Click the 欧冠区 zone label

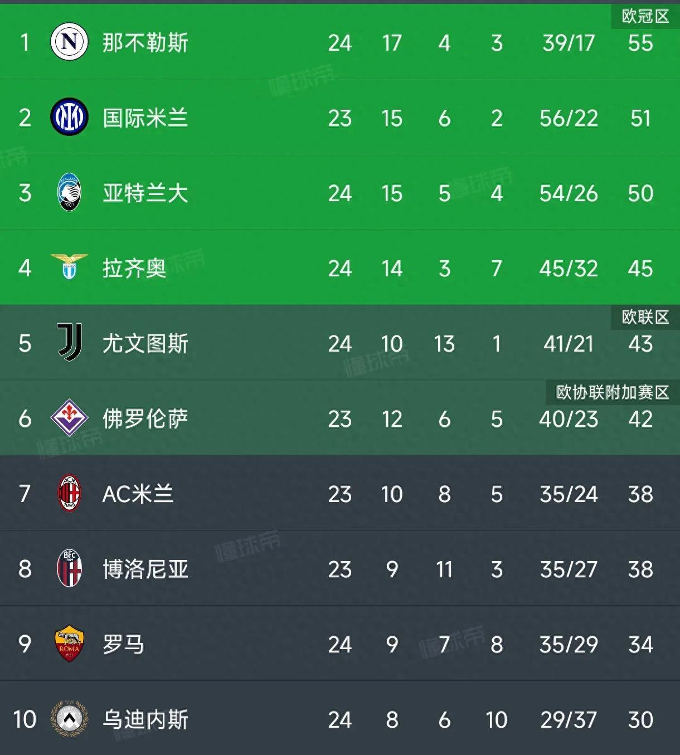[645, 17]
